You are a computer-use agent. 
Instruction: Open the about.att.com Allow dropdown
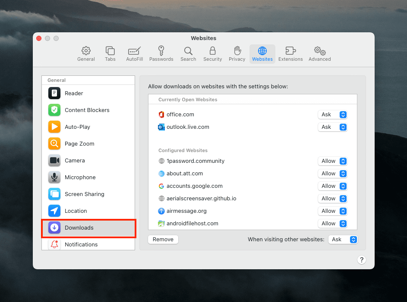point(332,174)
